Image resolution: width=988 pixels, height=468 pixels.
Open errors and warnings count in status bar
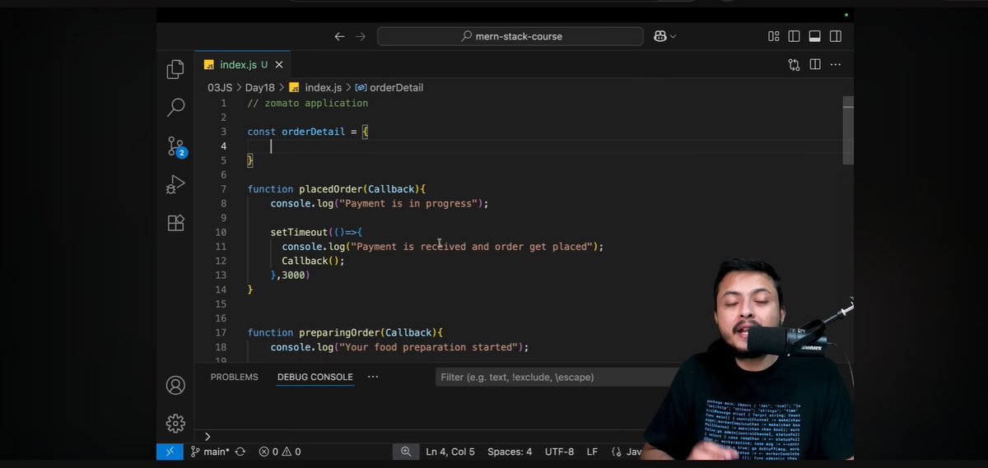click(279, 452)
